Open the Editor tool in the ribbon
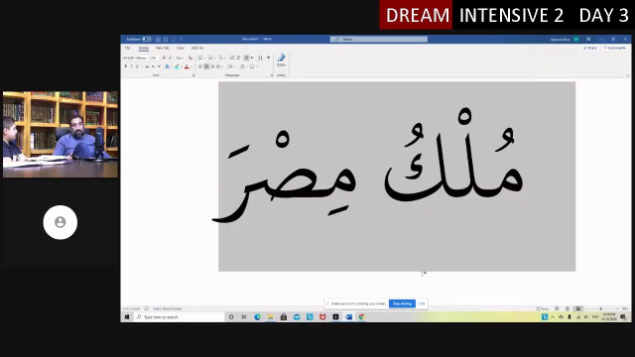Image resolution: width=635 pixels, height=357 pixels. (x=282, y=59)
